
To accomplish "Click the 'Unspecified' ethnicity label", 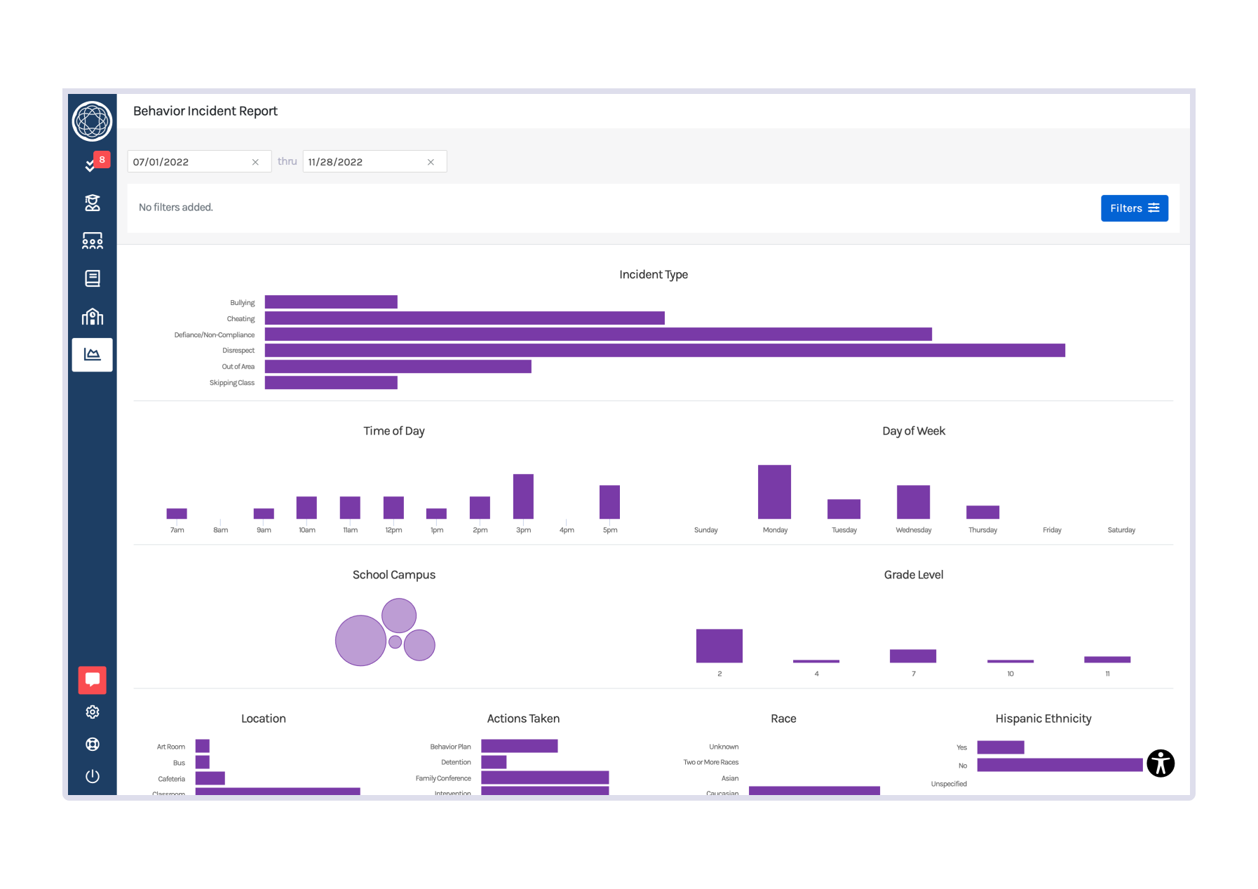I will pyautogui.click(x=949, y=784).
